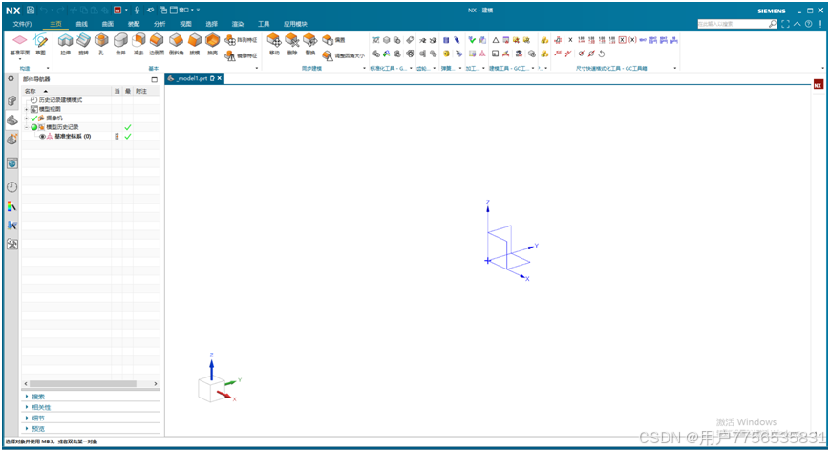Click the 移动 (Move Face) tool
This screenshot has width=830, height=452.
[x=274, y=45]
